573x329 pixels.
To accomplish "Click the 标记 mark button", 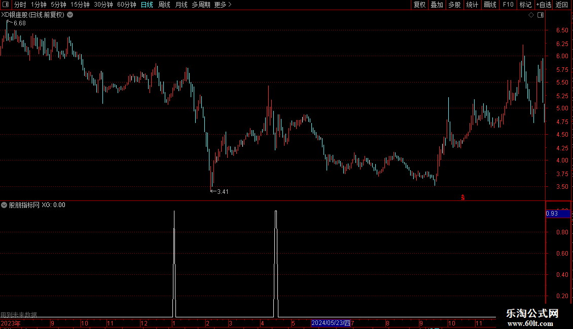I will pyautogui.click(x=525, y=5).
